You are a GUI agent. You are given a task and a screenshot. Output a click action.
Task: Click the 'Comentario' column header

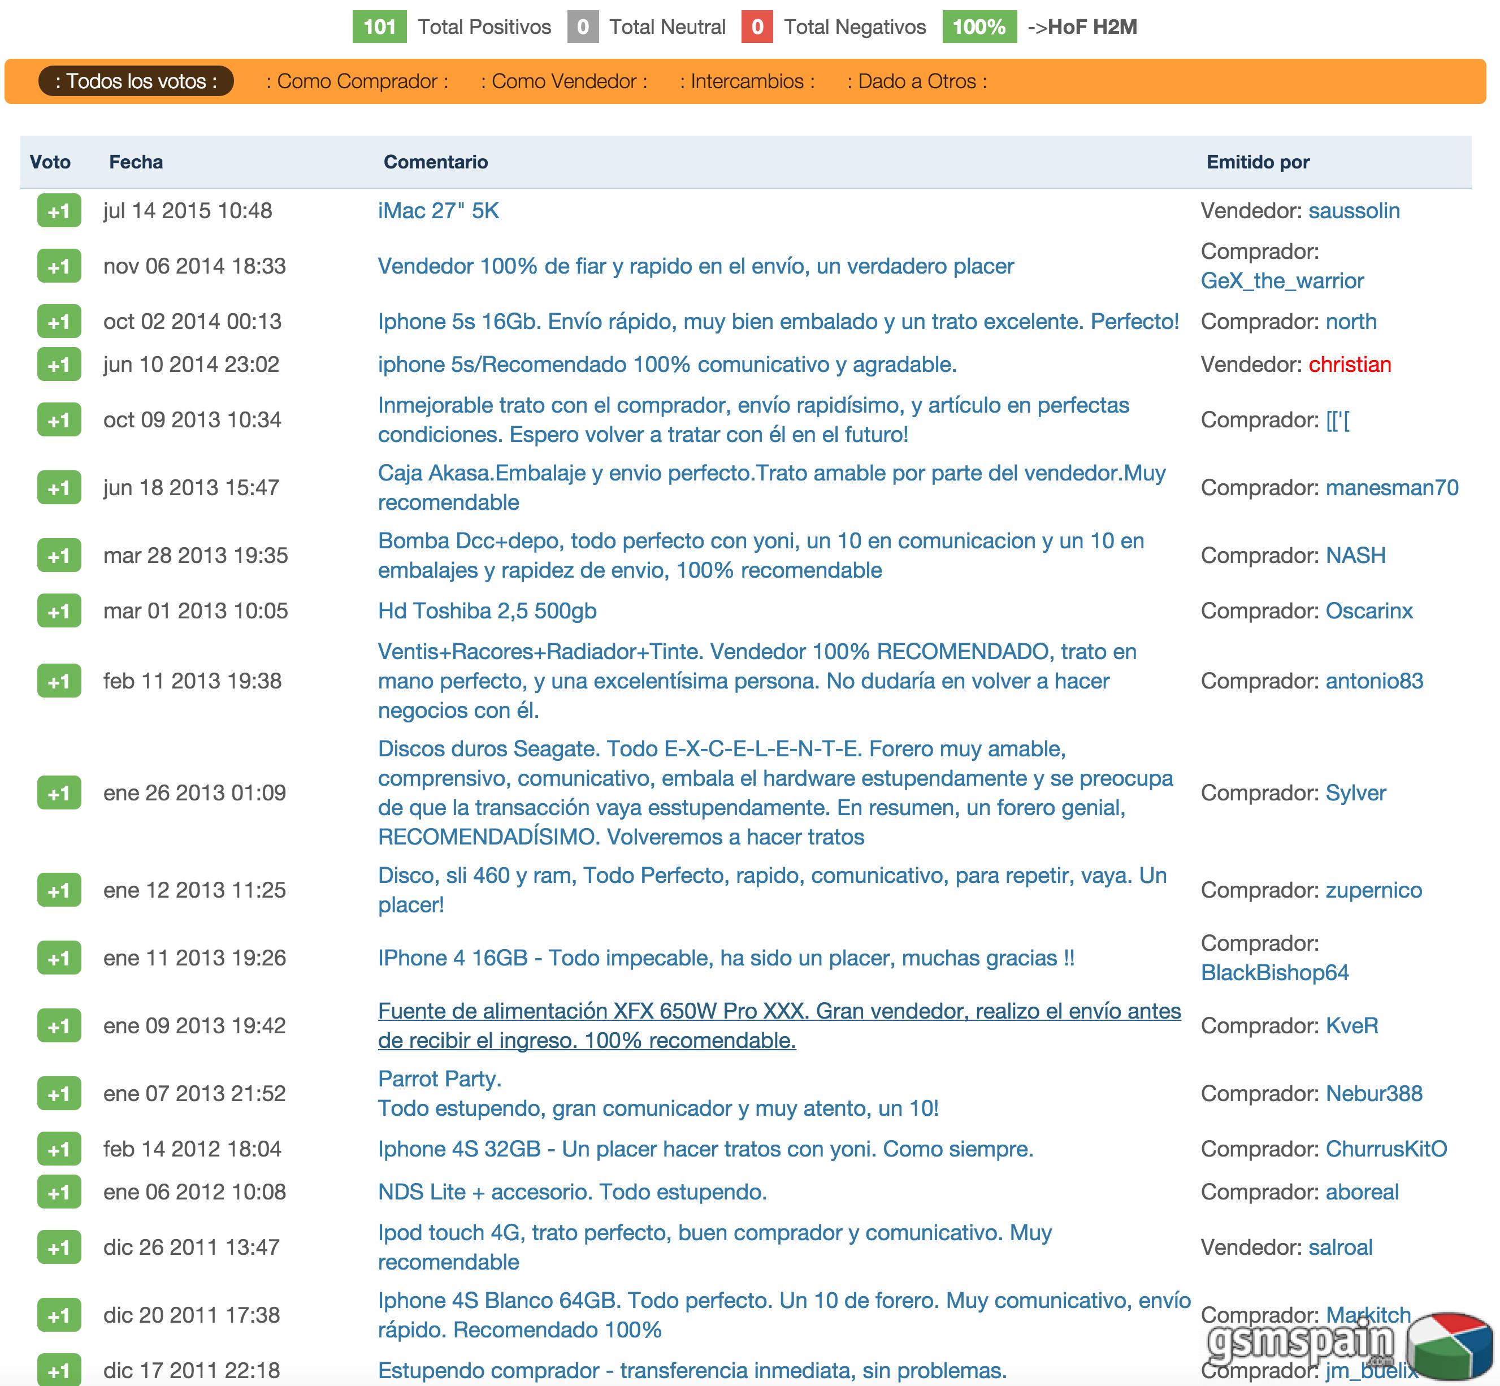tap(436, 162)
